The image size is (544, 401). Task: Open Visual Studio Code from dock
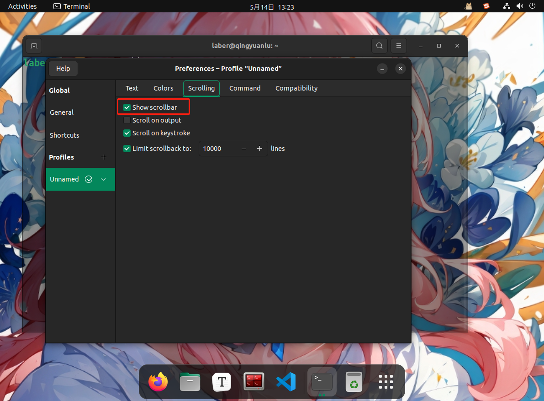pyautogui.click(x=286, y=381)
